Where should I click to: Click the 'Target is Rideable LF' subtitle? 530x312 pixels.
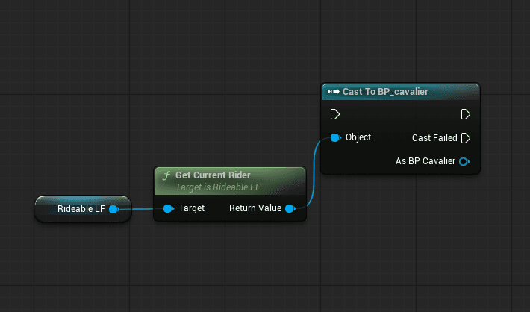coord(218,187)
